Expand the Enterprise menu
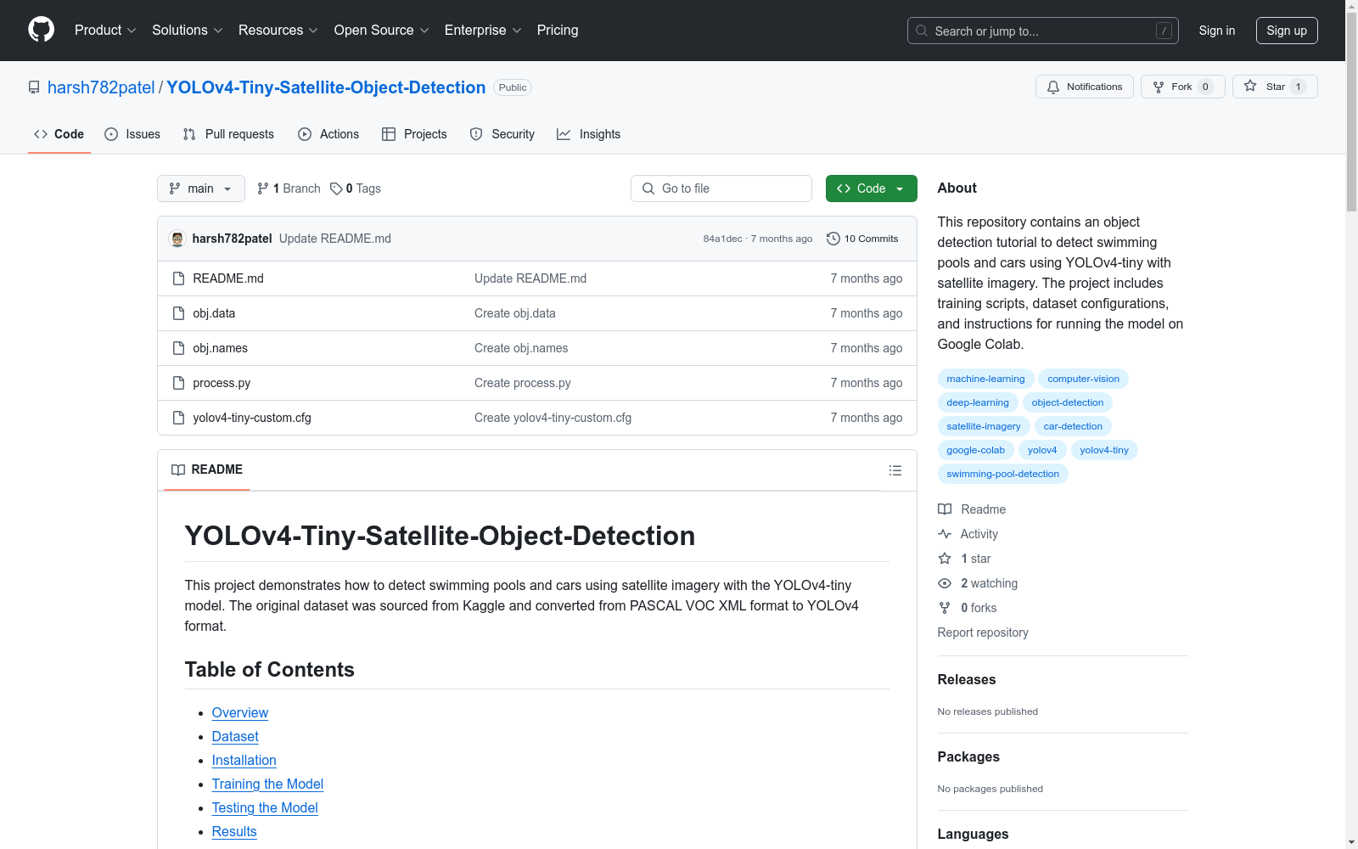Screen dimensions: 1358x849 [483, 31]
